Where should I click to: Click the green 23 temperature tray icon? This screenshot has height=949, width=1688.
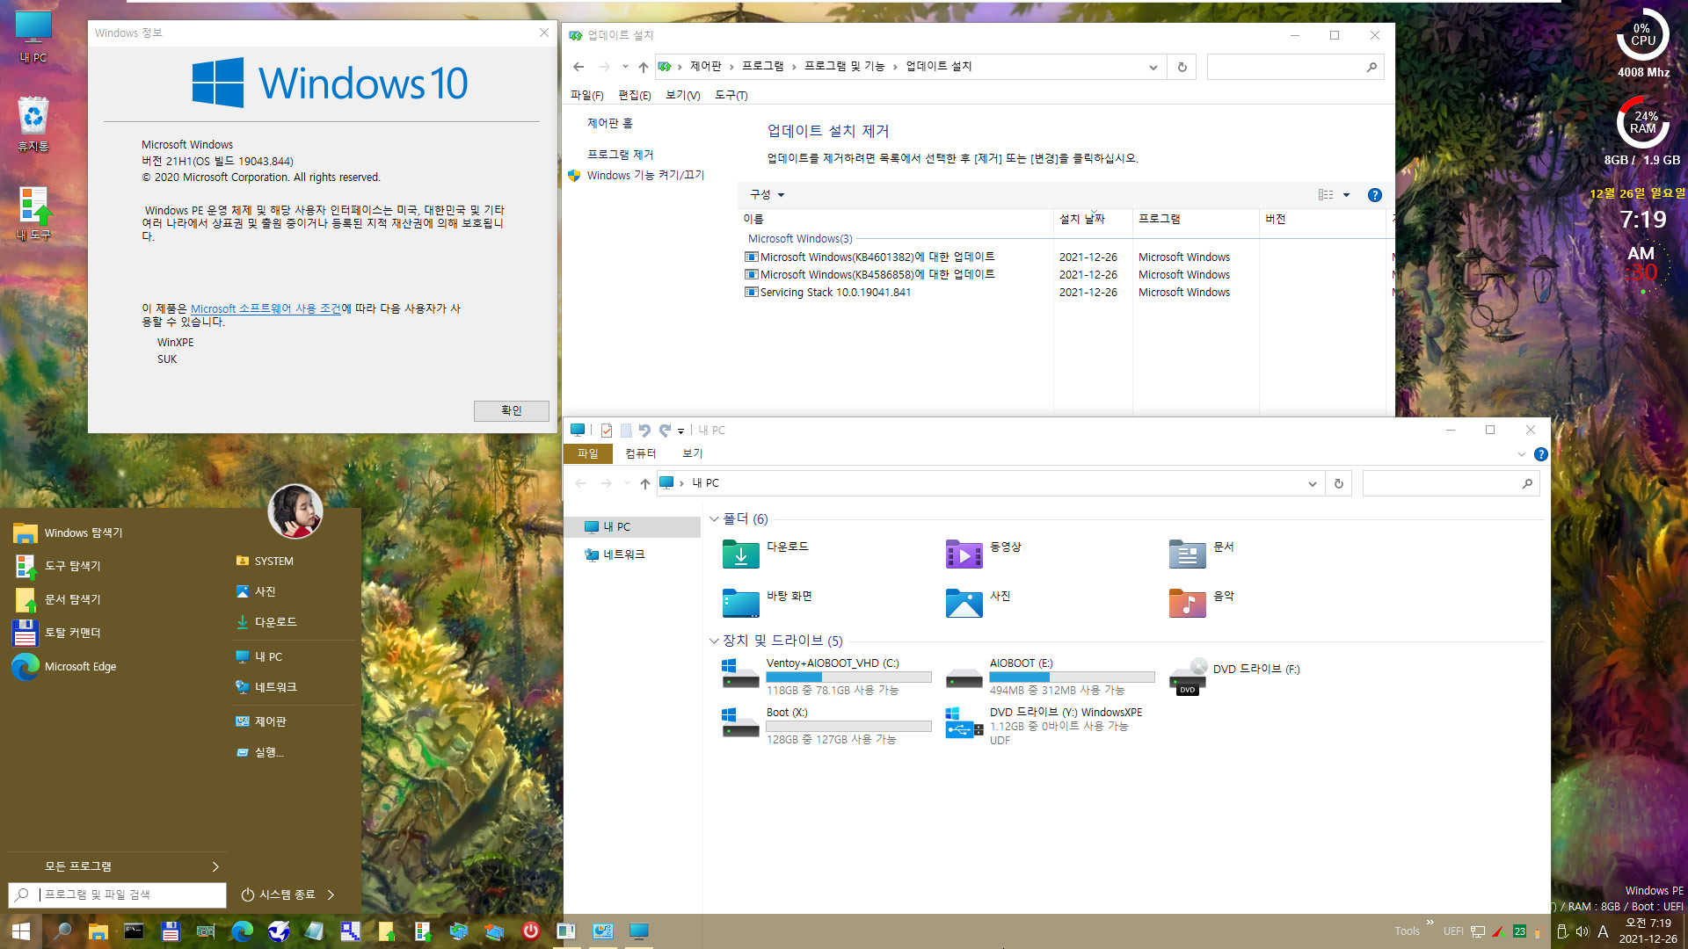pyautogui.click(x=1519, y=931)
